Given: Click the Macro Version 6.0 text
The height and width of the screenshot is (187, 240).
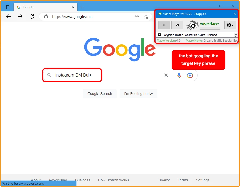Looking at the screenshot, I should [169, 41].
